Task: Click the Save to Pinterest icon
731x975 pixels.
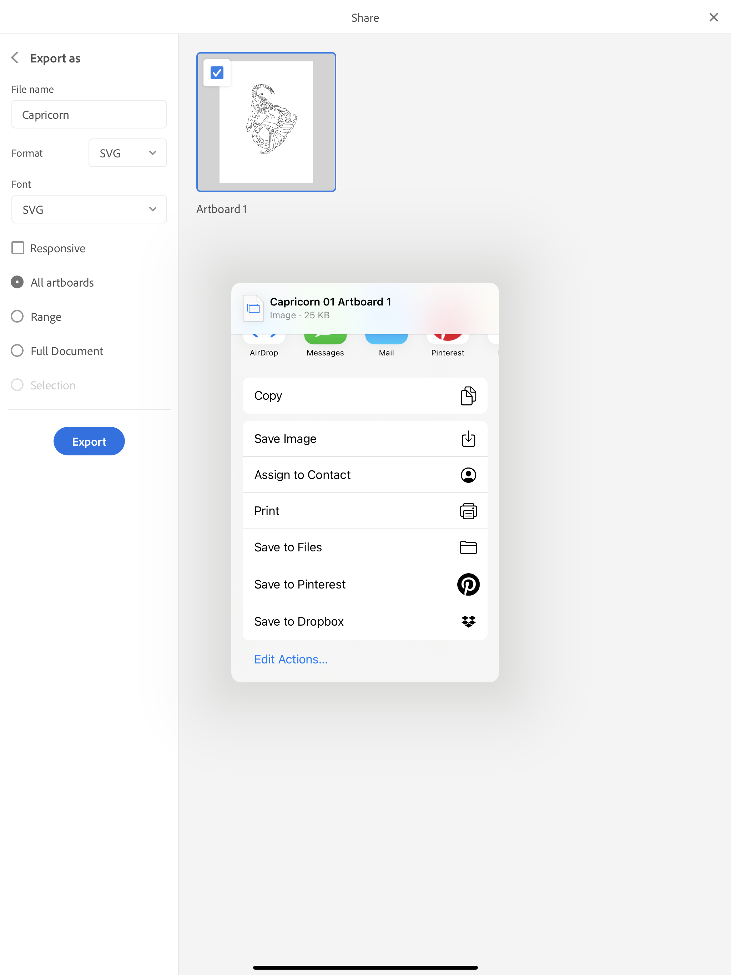Action: (x=468, y=584)
